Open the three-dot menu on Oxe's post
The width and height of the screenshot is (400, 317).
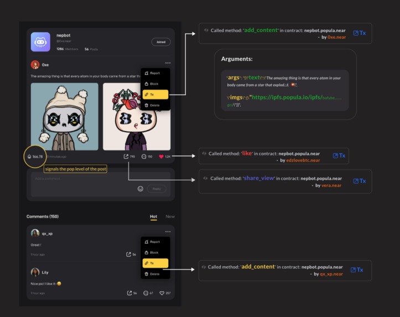click(x=168, y=63)
